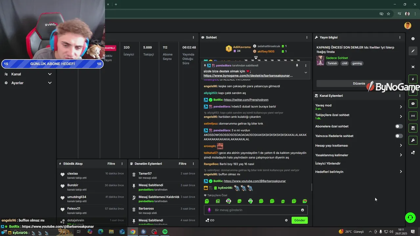The image size is (420, 236).
Task: Click in the Bir mesaj gönderin field
Action: click(x=256, y=210)
